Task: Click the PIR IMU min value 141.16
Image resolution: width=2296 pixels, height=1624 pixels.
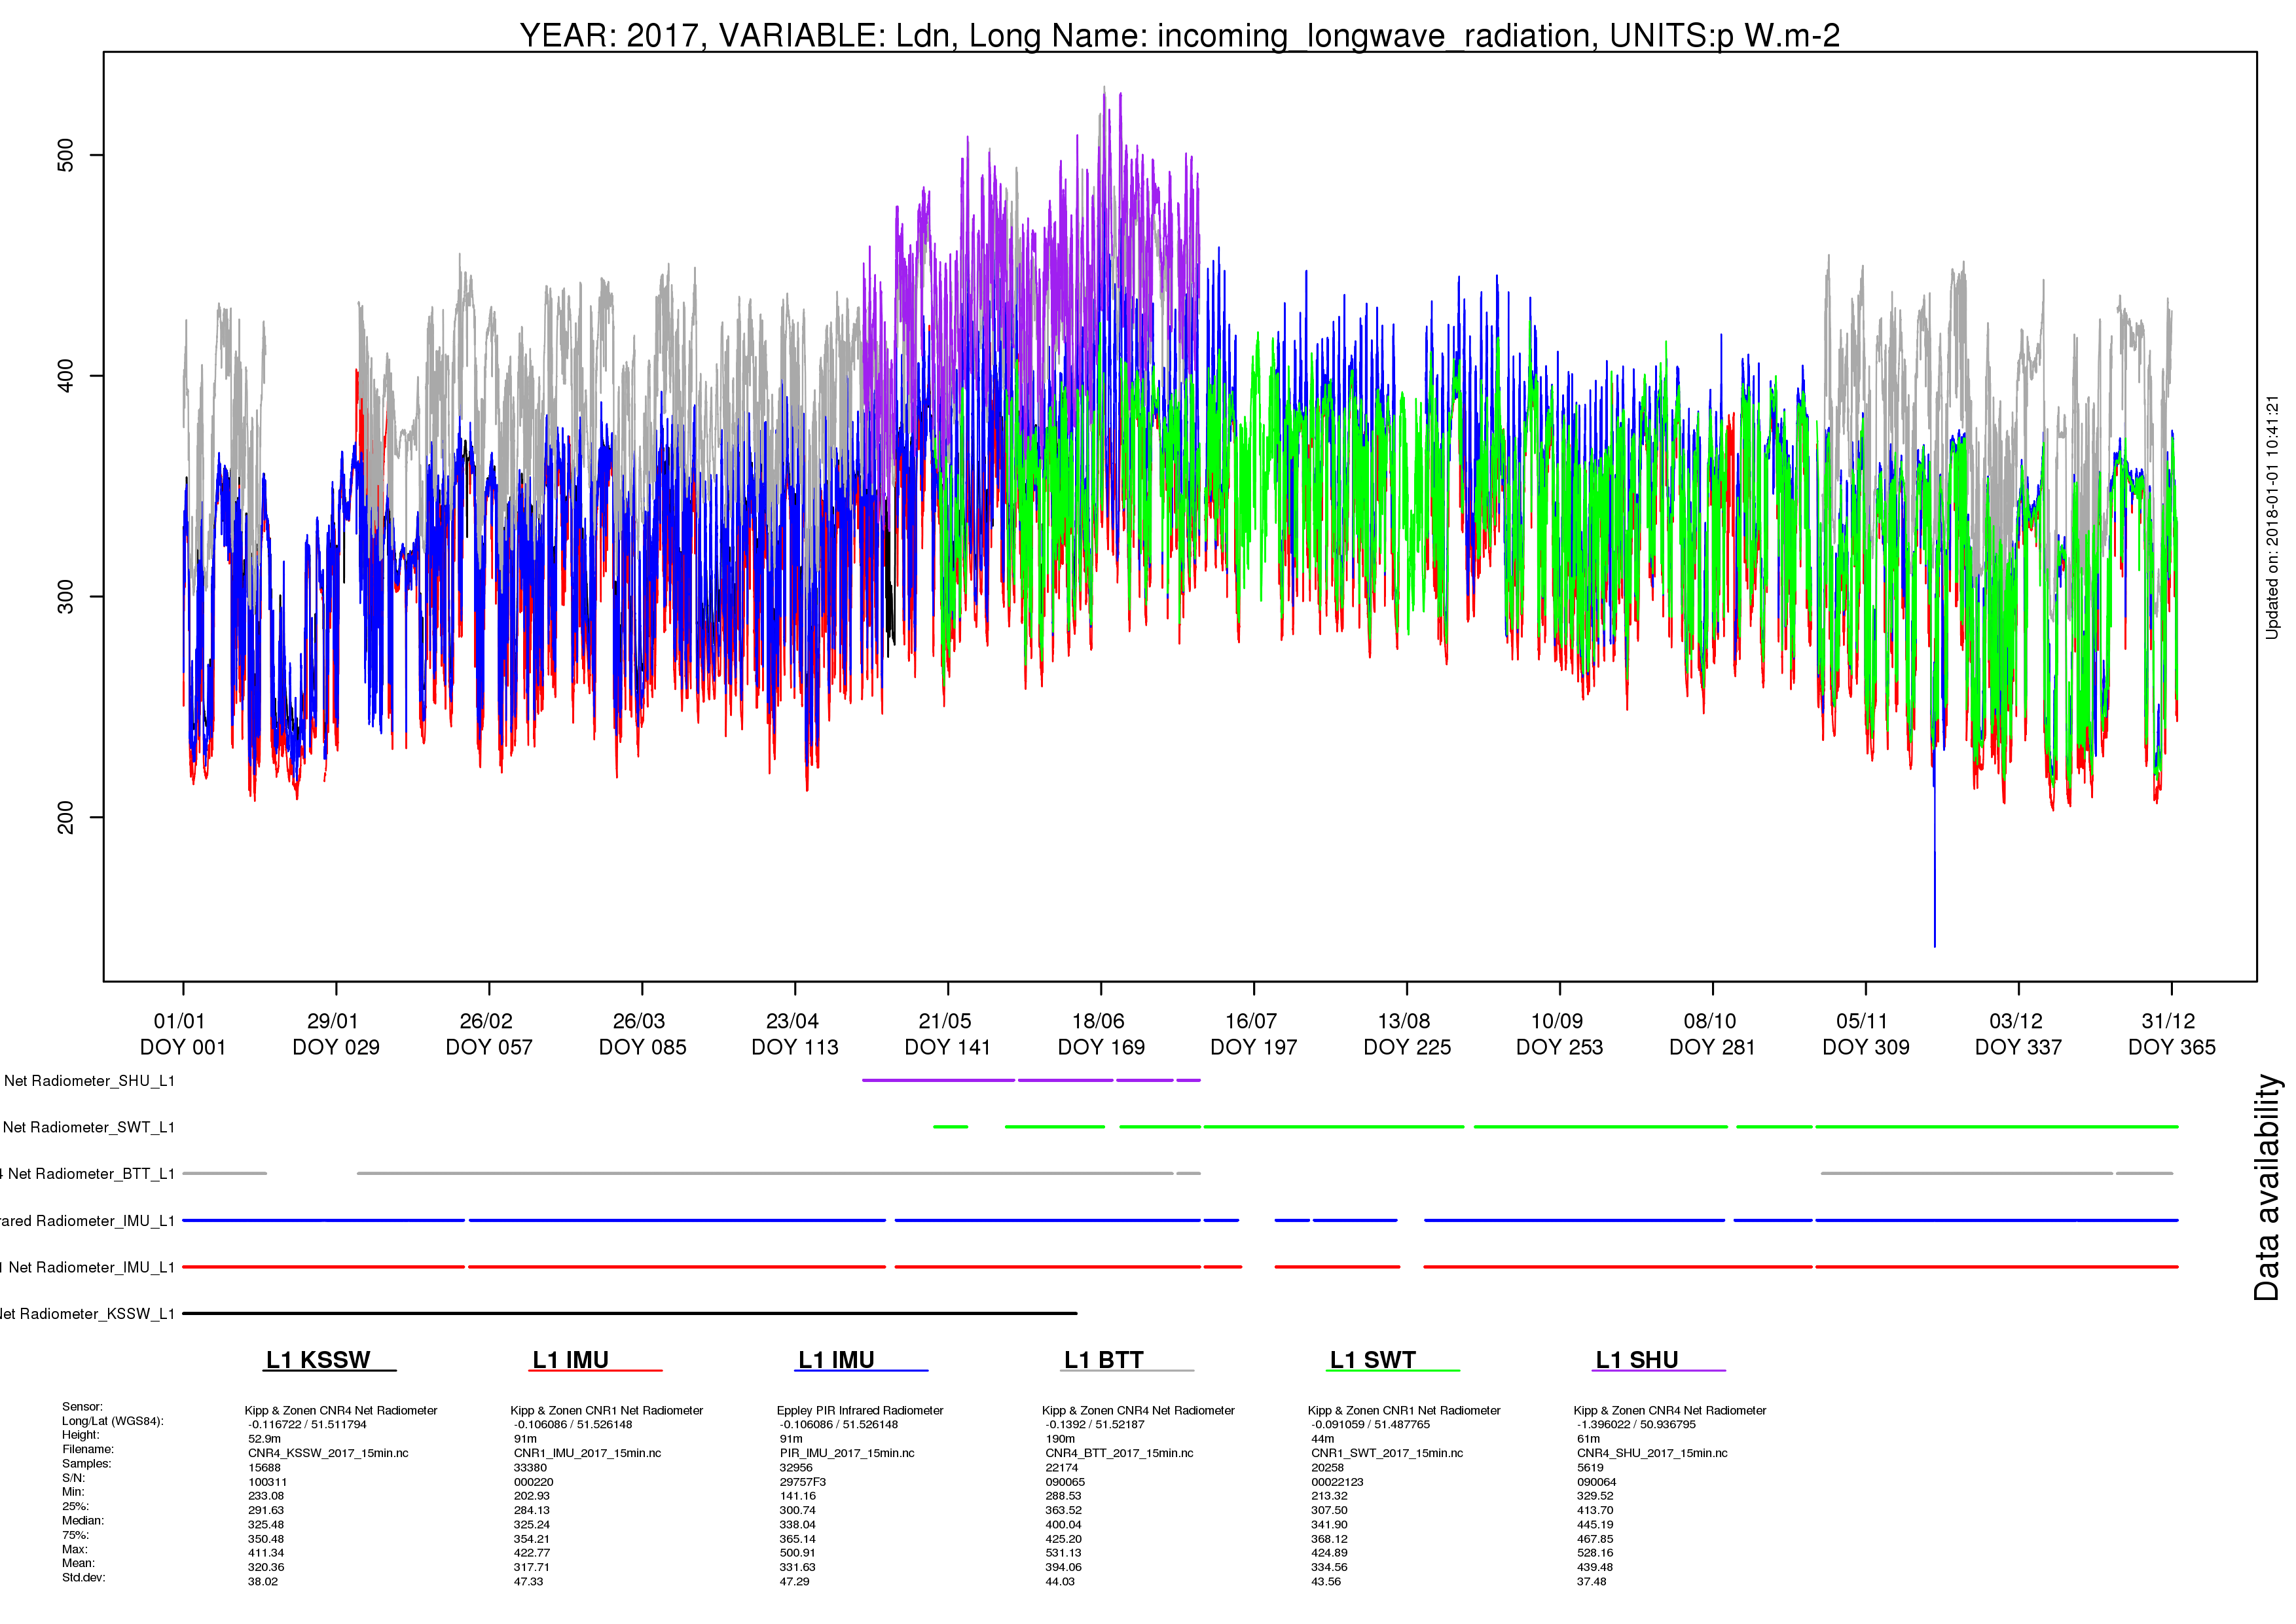Action: click(x=798, y=1497)
